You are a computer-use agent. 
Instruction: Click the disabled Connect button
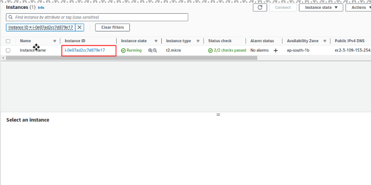283,7
